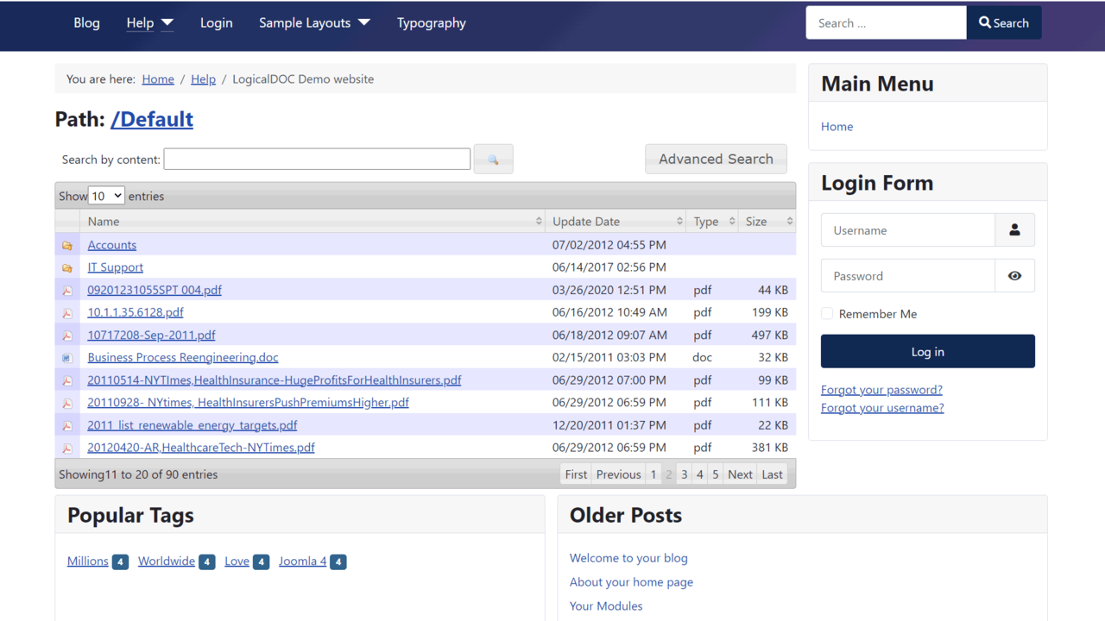The width and height of the screenshot is (1105, 621).
Task: Toggle password visibility with the eye icon
Action: point(1014,275)
